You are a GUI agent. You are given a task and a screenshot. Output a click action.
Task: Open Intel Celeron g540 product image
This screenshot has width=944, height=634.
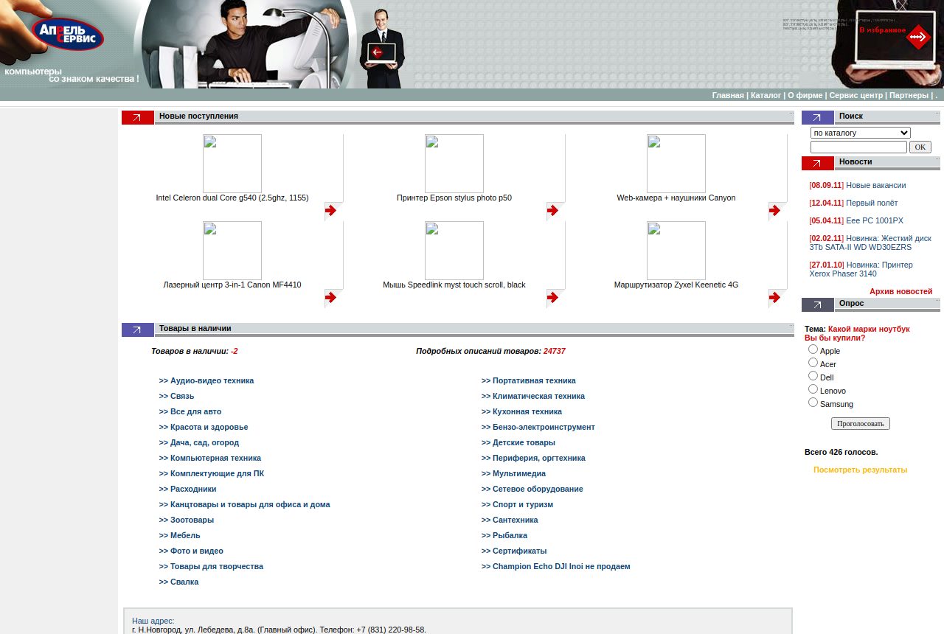pyautogui.click(x=232, y=164)
